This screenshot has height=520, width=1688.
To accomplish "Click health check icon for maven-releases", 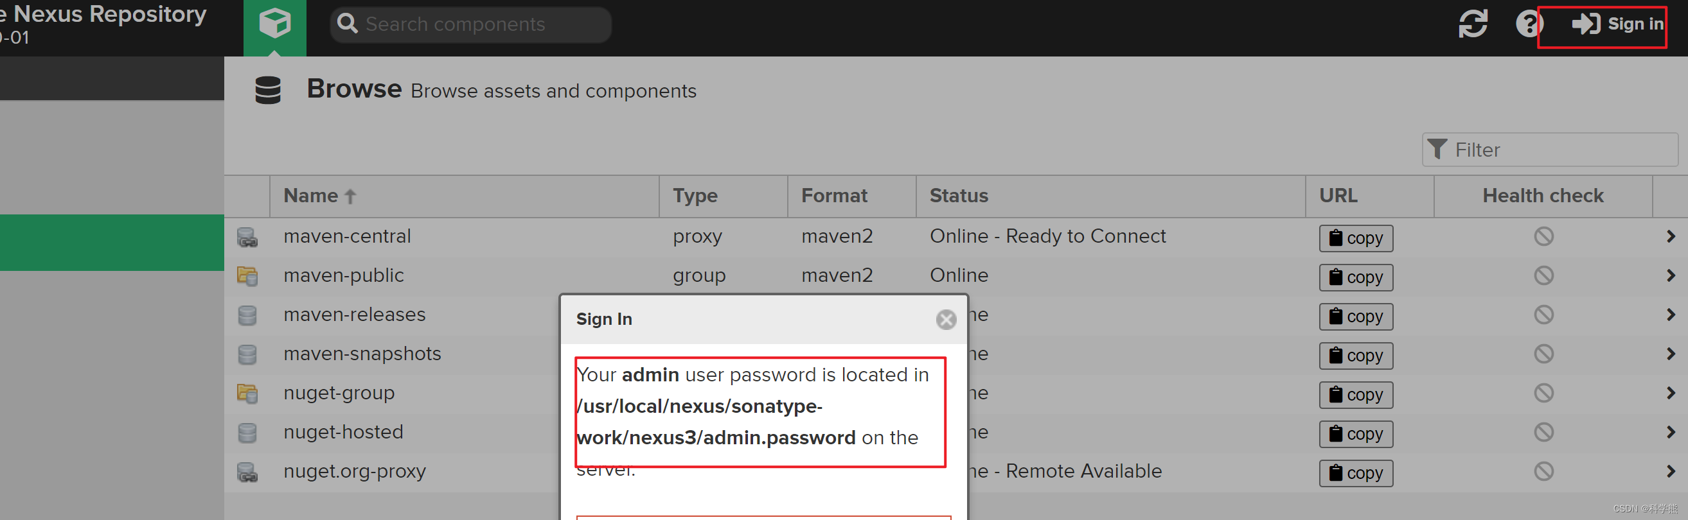I will pyautogui.click(x=1543, y=315).
